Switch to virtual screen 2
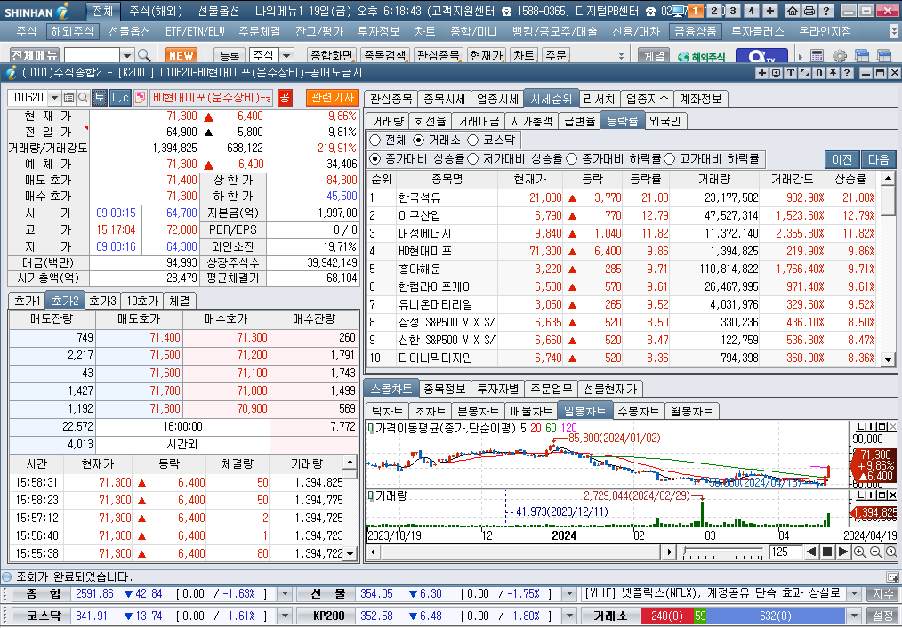Image resolution: width=902 pixels, height=628 pixels. [714, 11]
